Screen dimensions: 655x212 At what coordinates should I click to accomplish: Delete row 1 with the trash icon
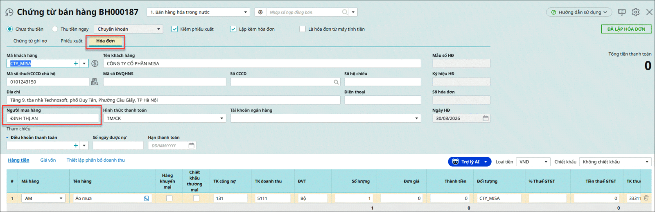pyautogui.click(x=646, y=198)
